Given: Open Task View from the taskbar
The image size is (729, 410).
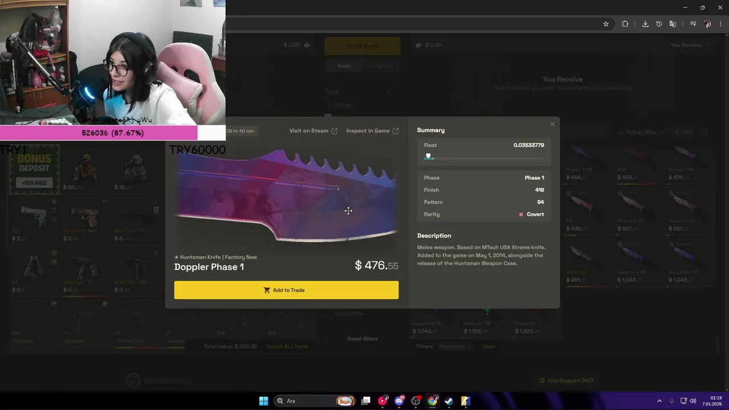Looking at the screenshot, I should pyautogui.click(x=366, y=401).
